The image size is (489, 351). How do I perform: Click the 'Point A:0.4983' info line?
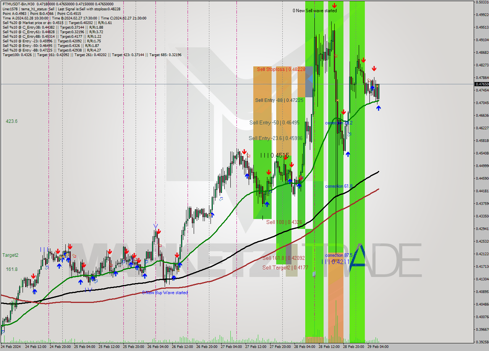coord(42,13)
